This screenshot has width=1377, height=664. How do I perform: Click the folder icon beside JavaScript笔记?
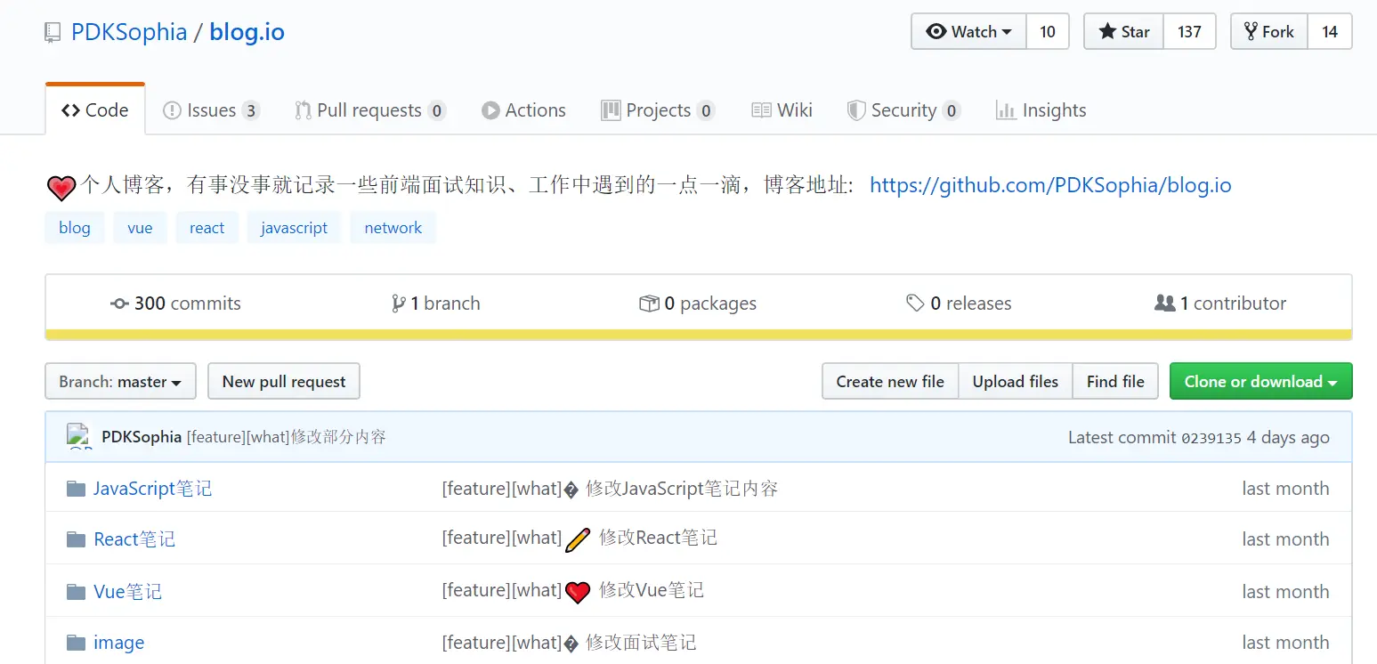[x=76, y=489]
